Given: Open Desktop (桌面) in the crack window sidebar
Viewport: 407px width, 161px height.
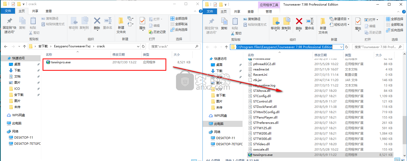Looking at the screenshot, I should click(x=17, y=64).
